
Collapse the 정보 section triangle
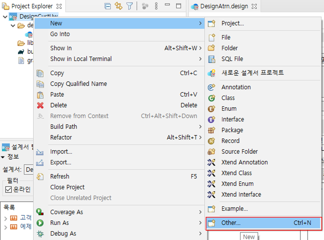(x=3, y=157)
